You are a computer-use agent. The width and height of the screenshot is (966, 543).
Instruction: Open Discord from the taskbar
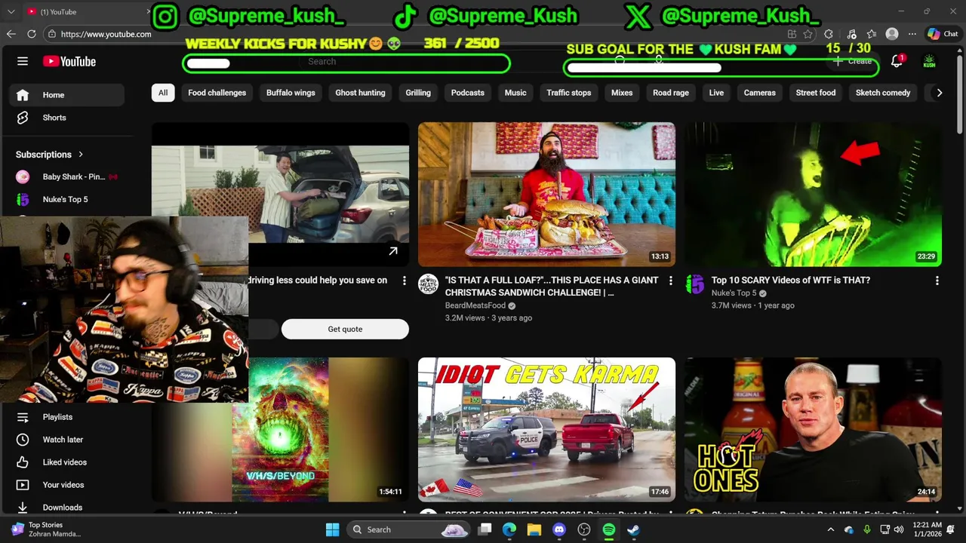[558, 529]
